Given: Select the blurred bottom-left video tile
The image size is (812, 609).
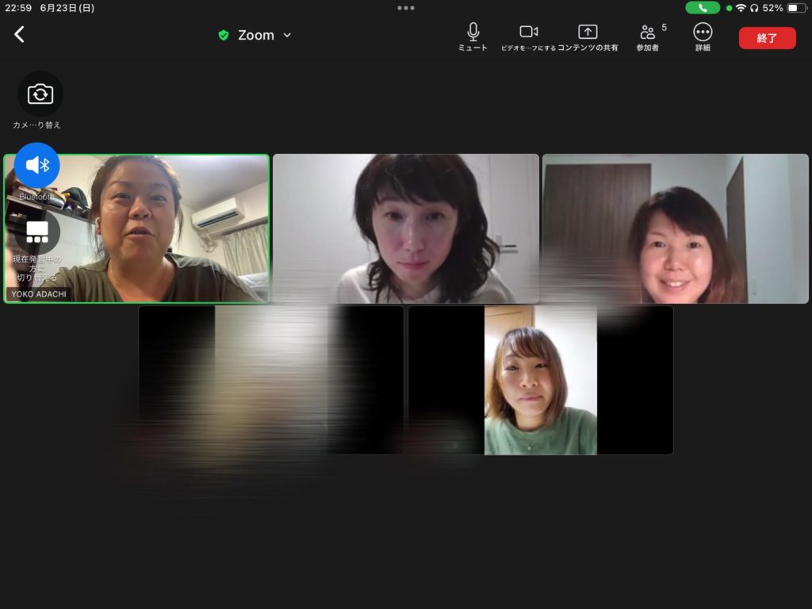Looking at the screenshot, I should click(270, 381).
